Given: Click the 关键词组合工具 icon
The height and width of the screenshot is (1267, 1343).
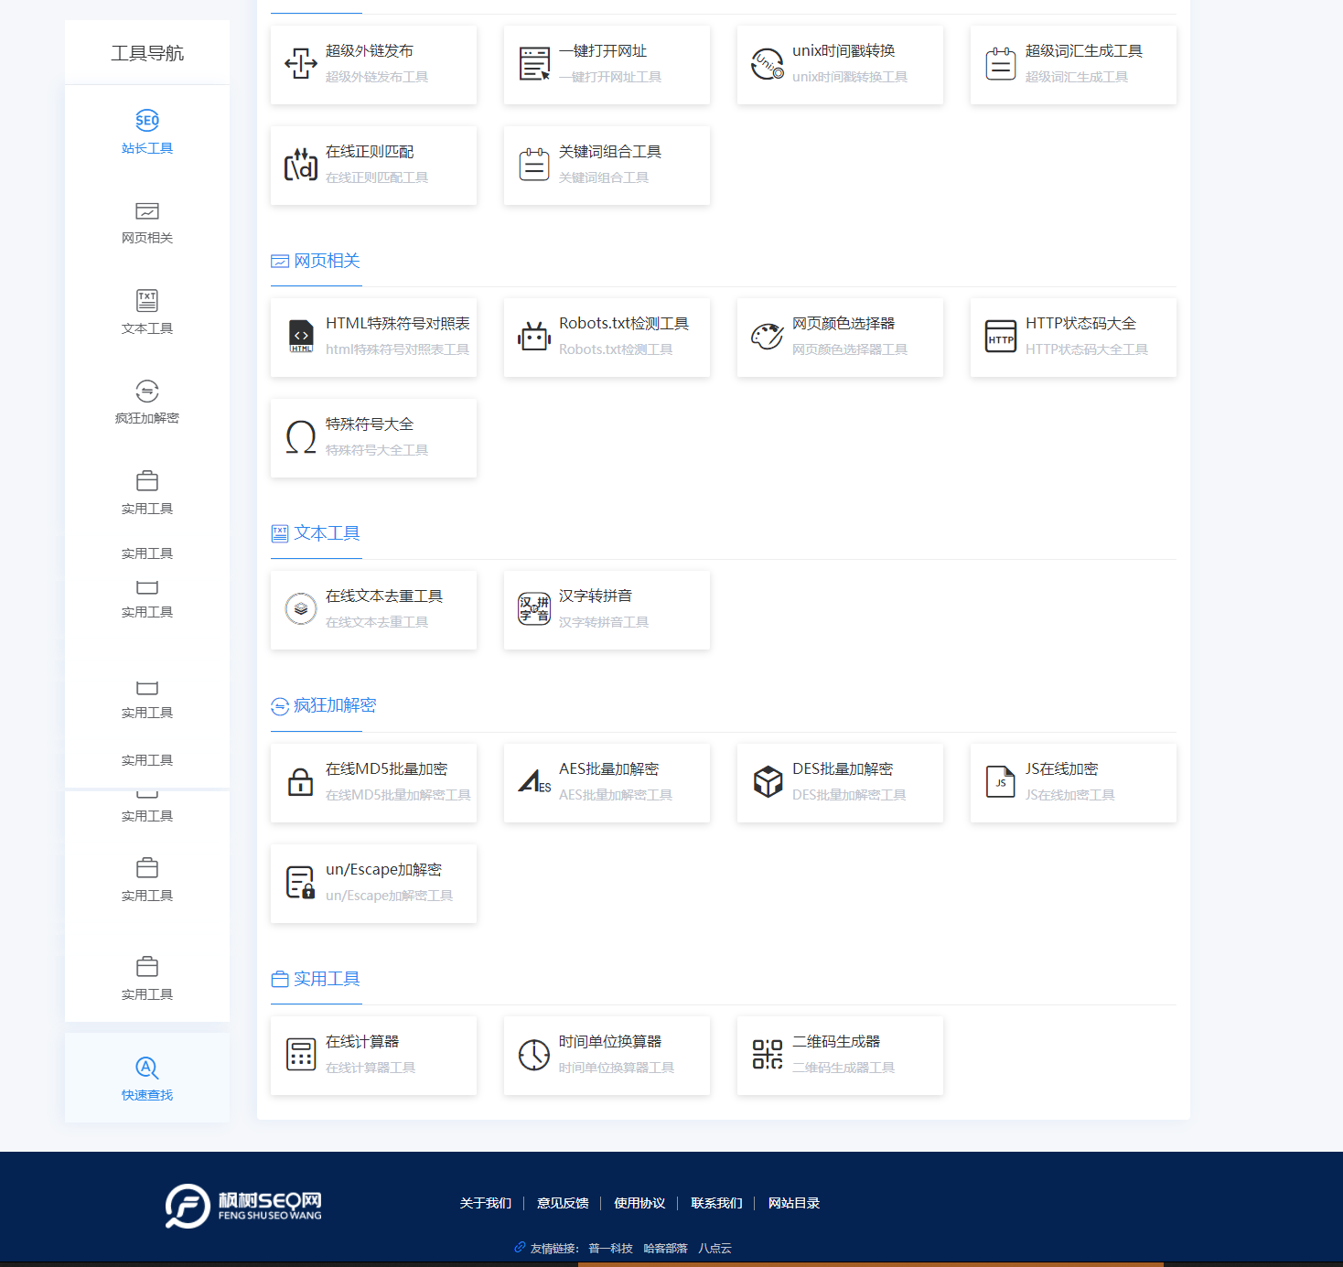Looking at the screenshot, I should [x=534, y=165].
